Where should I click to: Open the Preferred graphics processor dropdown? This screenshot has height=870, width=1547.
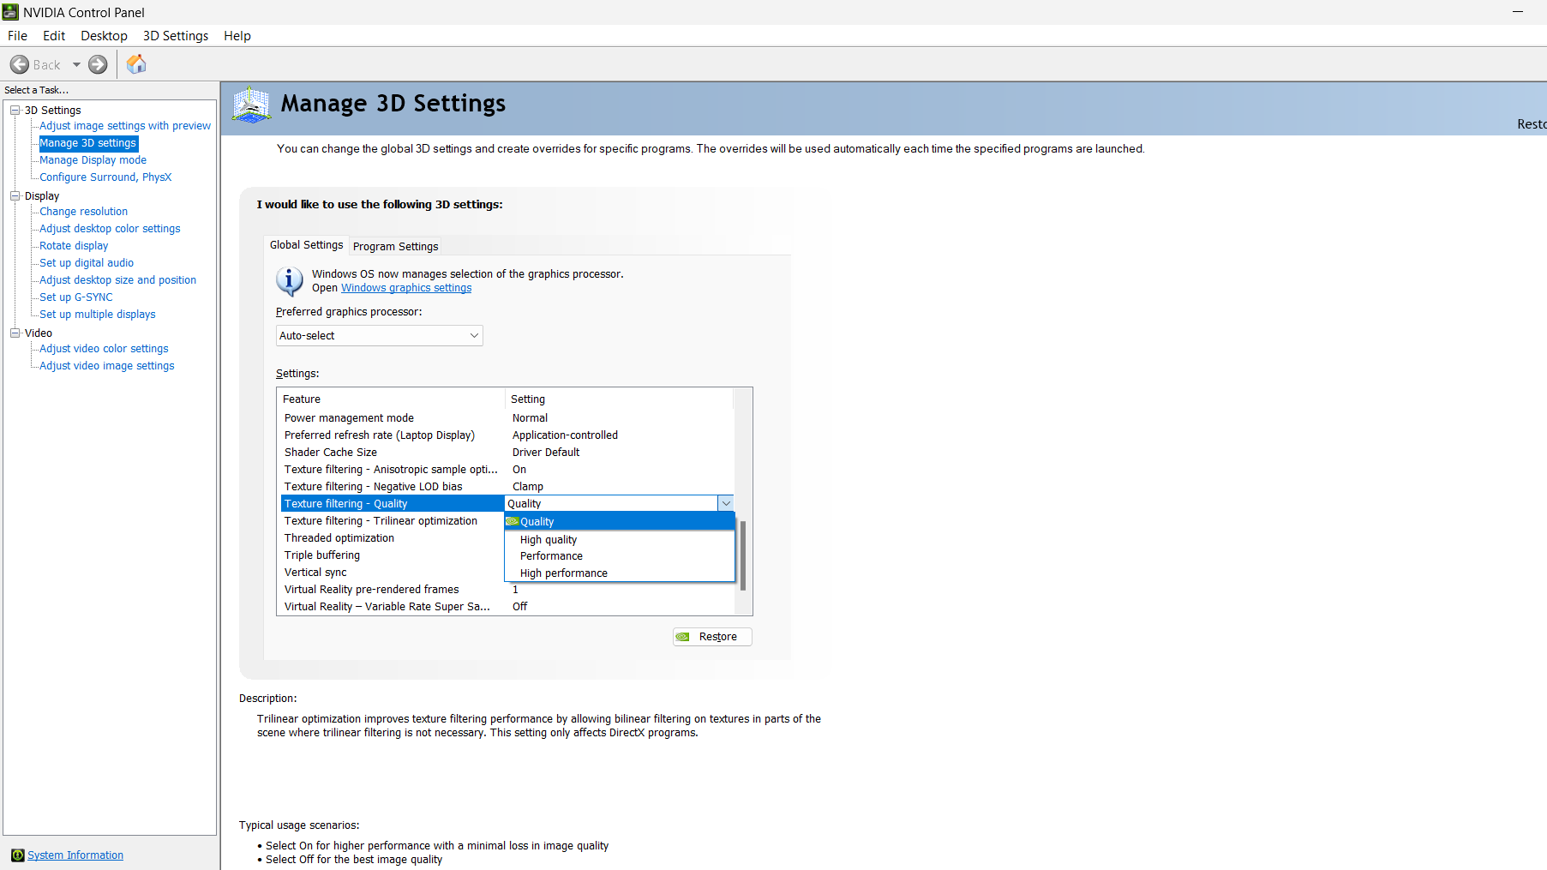[380, 336]
